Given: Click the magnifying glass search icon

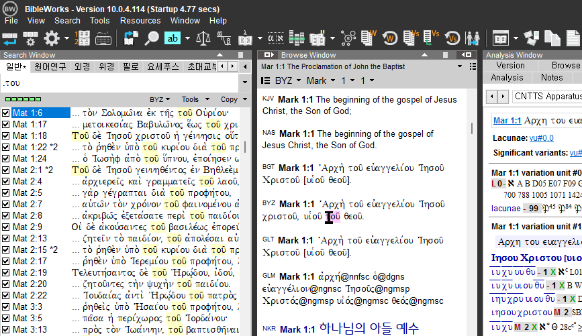Looking at the screenshot, I should [x=152, y=38].
